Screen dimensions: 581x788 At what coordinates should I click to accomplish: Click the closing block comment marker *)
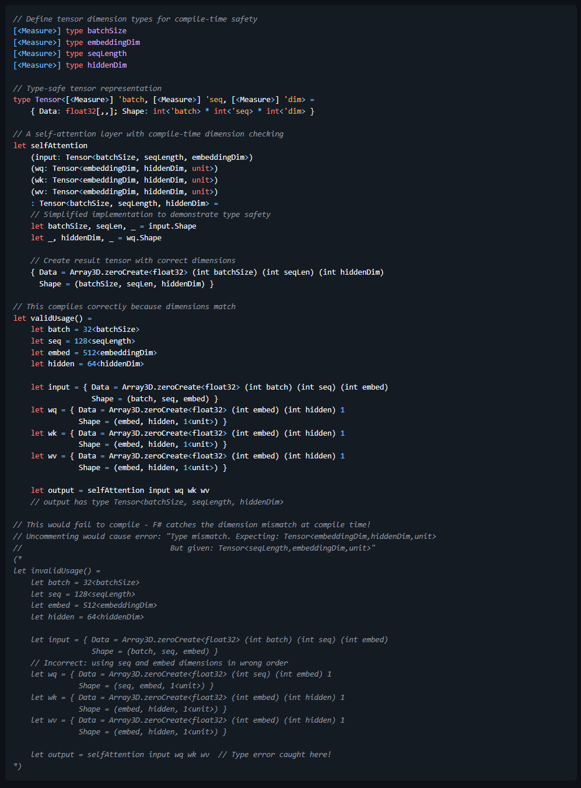click(x=17, y=766)
